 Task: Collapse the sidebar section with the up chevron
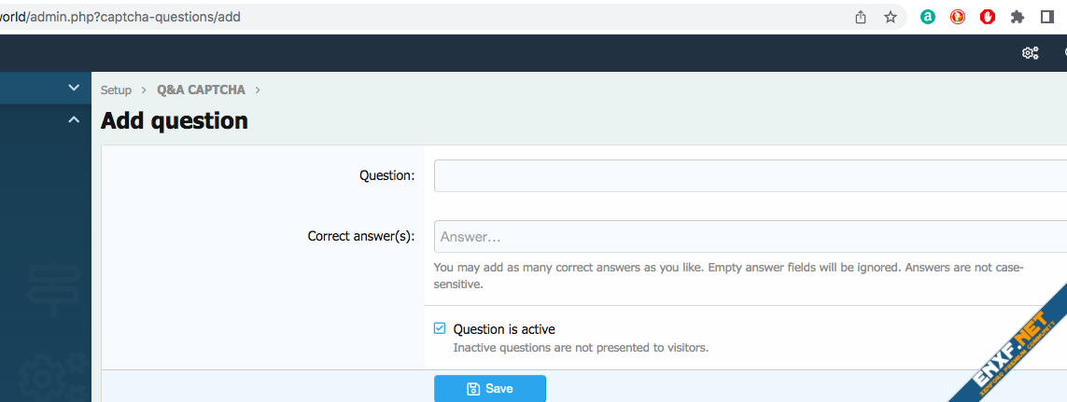tap(74, 119)
